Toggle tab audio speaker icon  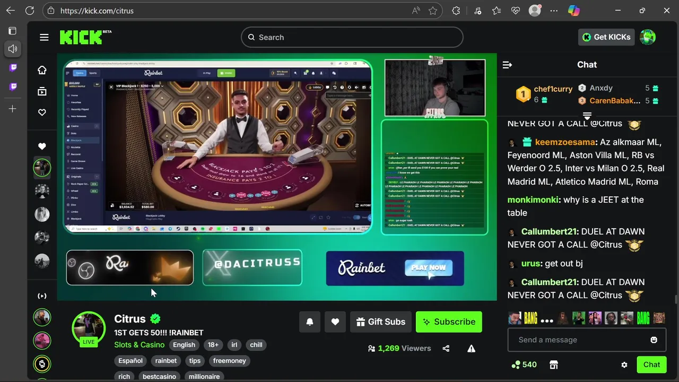click(x=13, y=49)
